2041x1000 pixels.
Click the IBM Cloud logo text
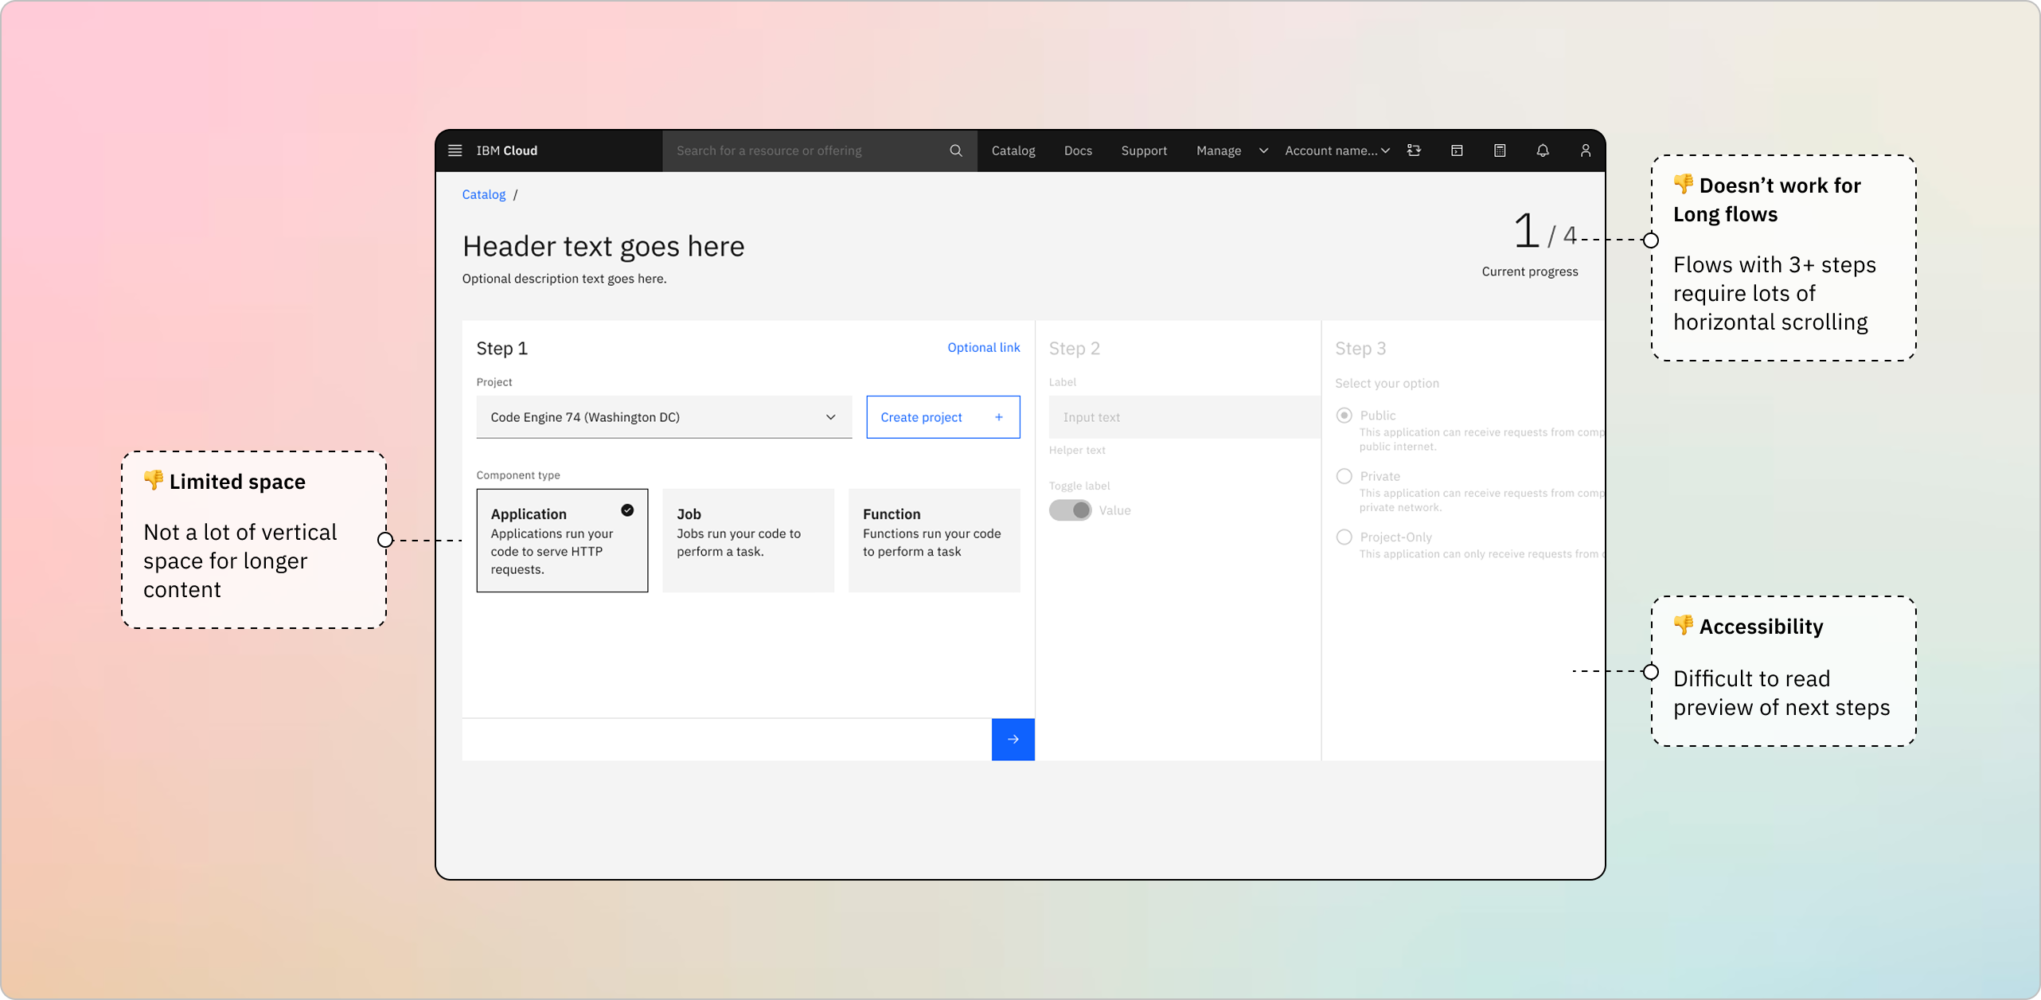pos(506,150)
